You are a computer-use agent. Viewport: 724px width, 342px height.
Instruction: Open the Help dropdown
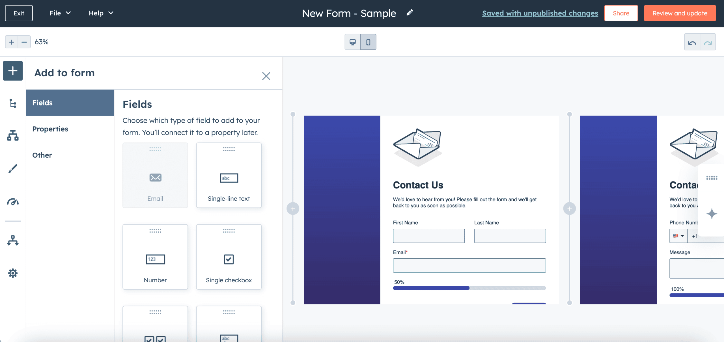(x=101, y=13)
